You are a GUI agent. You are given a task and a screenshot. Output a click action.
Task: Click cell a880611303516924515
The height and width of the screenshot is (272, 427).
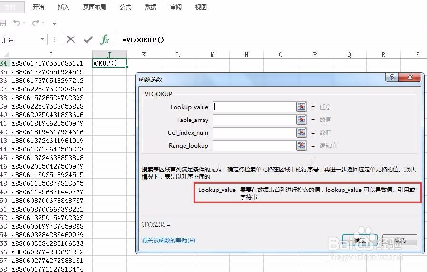tap(51, 175)
